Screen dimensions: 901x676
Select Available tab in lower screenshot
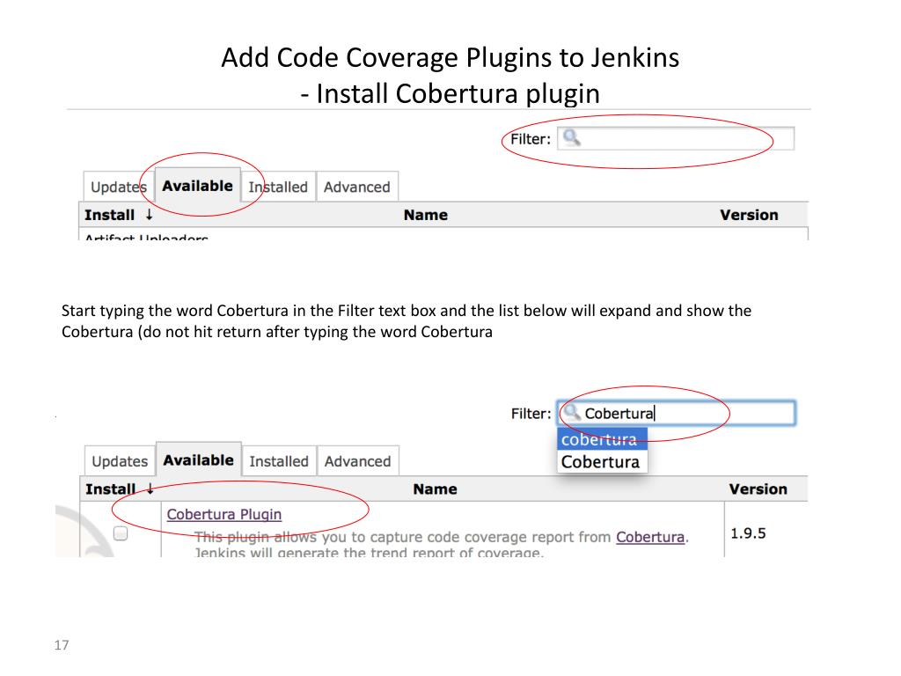click(199, 459)
